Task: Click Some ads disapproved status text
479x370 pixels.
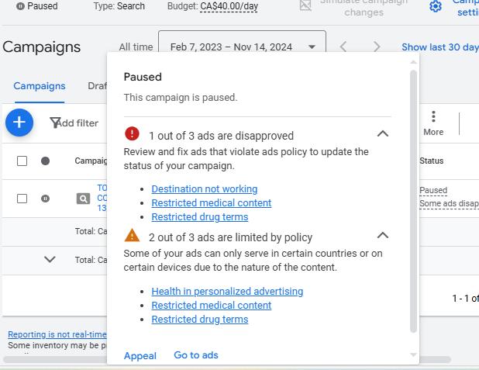Action: pos(449,203)
